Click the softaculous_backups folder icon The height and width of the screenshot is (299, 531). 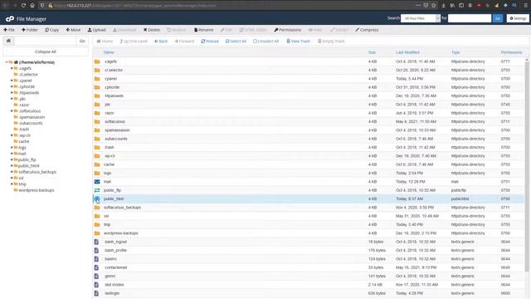point(97,208)
